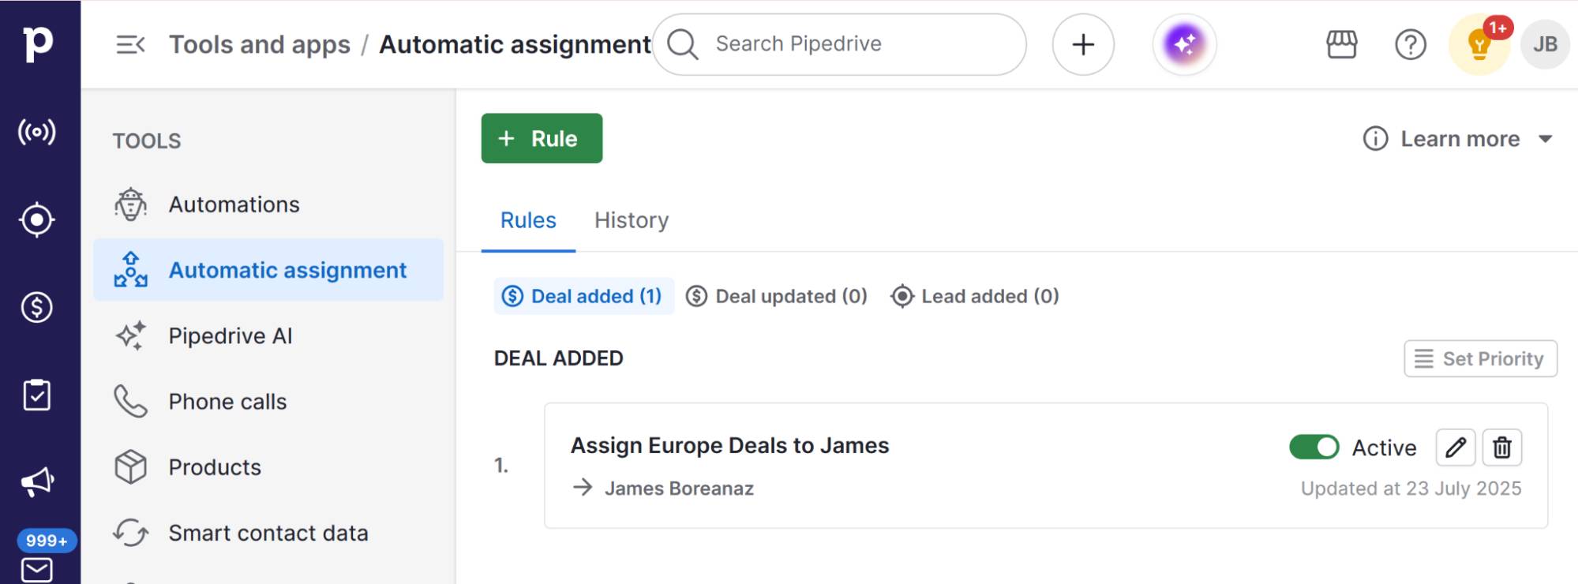Open Leads target icon in left navbar
Viewport: 1578px width, 584px height.
click(37, 219)
